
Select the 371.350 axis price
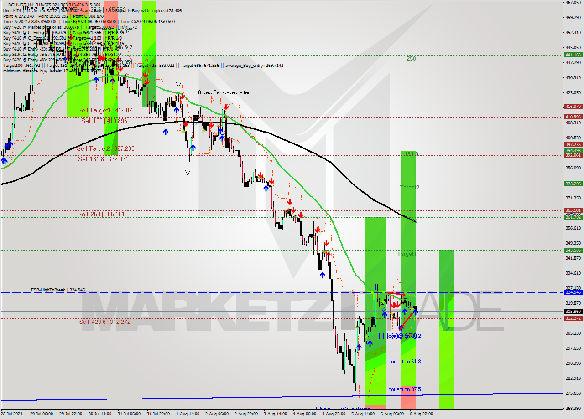(573, 198)
